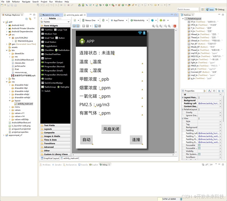
Task: Switch to the Debug perspective
Action: [x=220, y=10]
